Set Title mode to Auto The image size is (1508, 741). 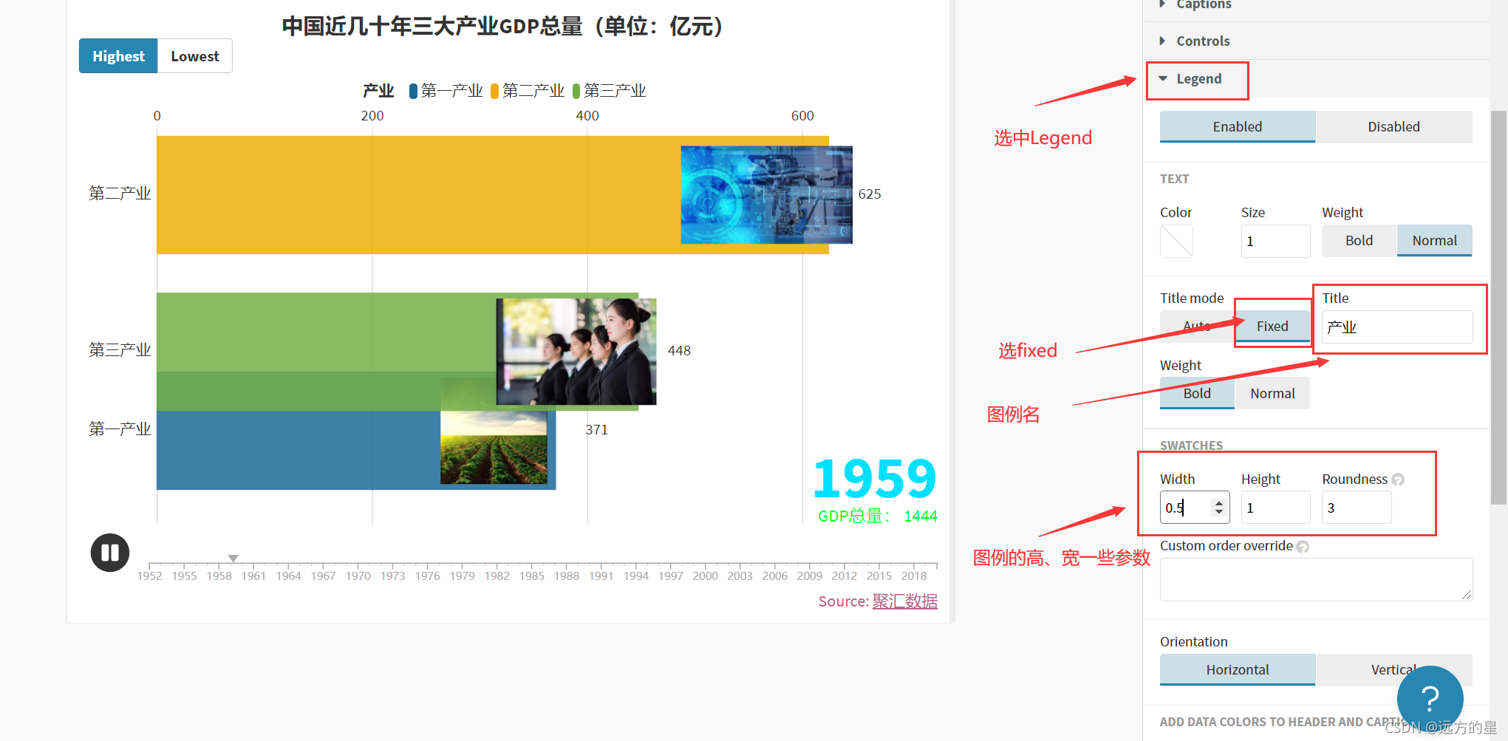pyautogui.click(x=1197, y=327)
